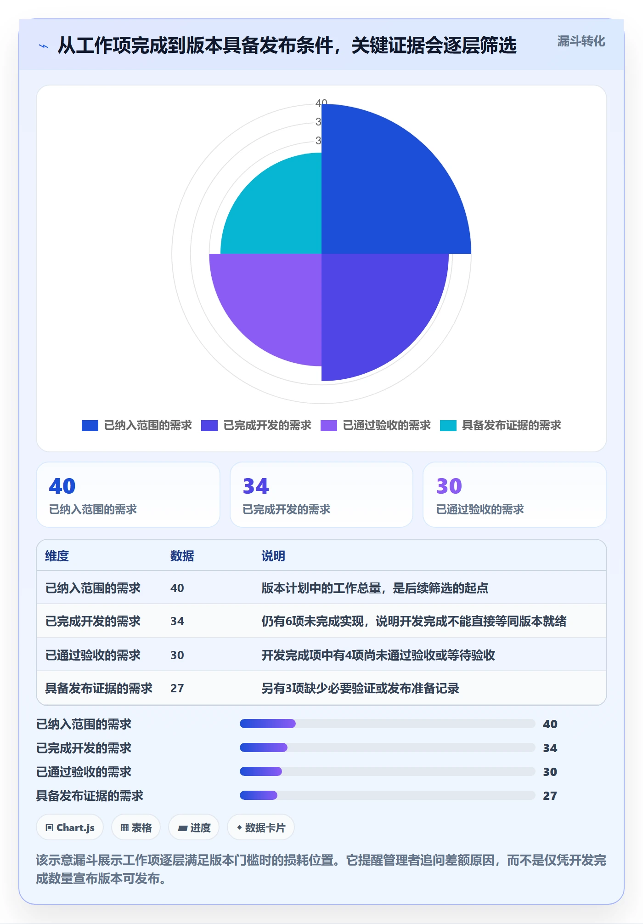Toggle the 已纳入范围的需求 legend swatch
The height and width of the screenshot is (924, 643).
90,425
